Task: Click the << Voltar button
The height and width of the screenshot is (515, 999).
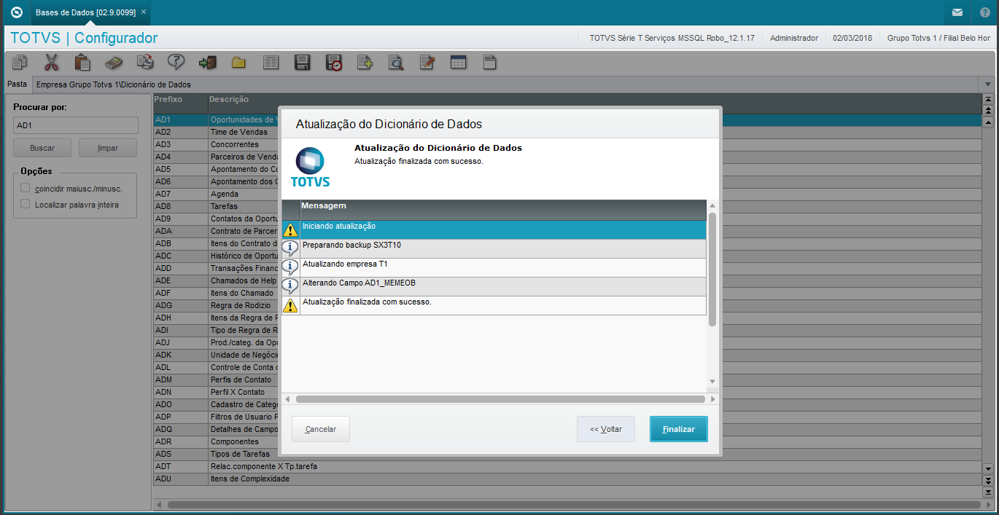Action: tap(606, 429)
